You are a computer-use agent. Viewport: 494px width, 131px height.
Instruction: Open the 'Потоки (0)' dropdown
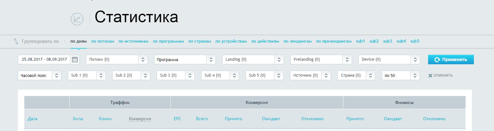(x=117, y=59)
